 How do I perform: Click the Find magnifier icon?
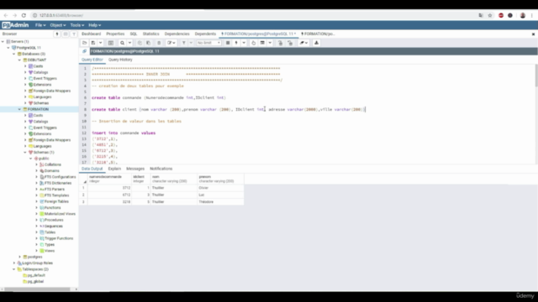click(x=122, y=43)
